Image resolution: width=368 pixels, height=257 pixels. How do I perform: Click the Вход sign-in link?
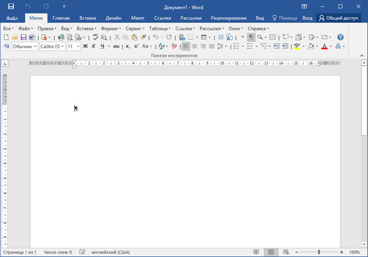tap(307, 19)
